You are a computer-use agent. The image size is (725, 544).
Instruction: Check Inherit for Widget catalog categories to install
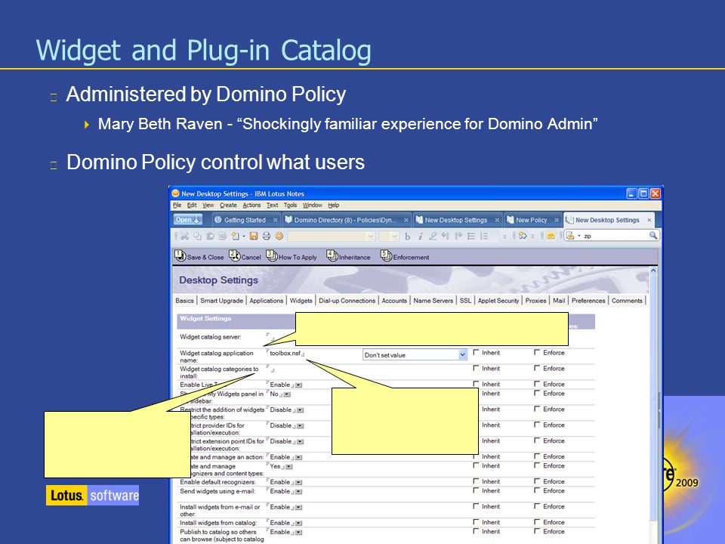coord(476,368)
